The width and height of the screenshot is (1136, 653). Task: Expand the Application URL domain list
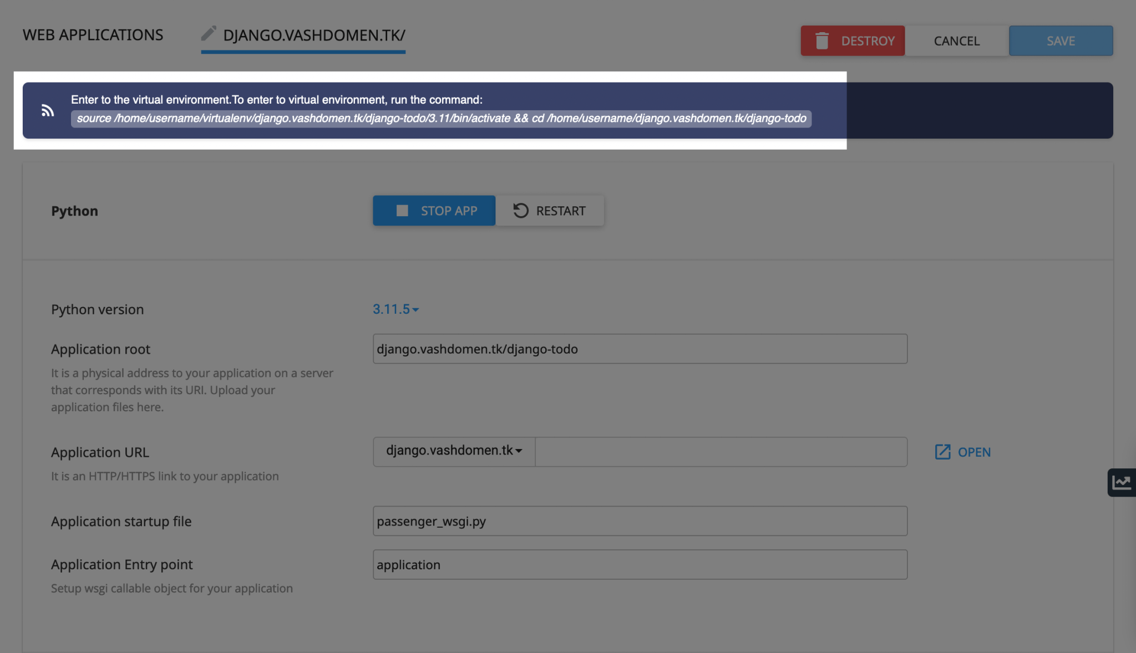pyautogui.click(x=453, y=451)
